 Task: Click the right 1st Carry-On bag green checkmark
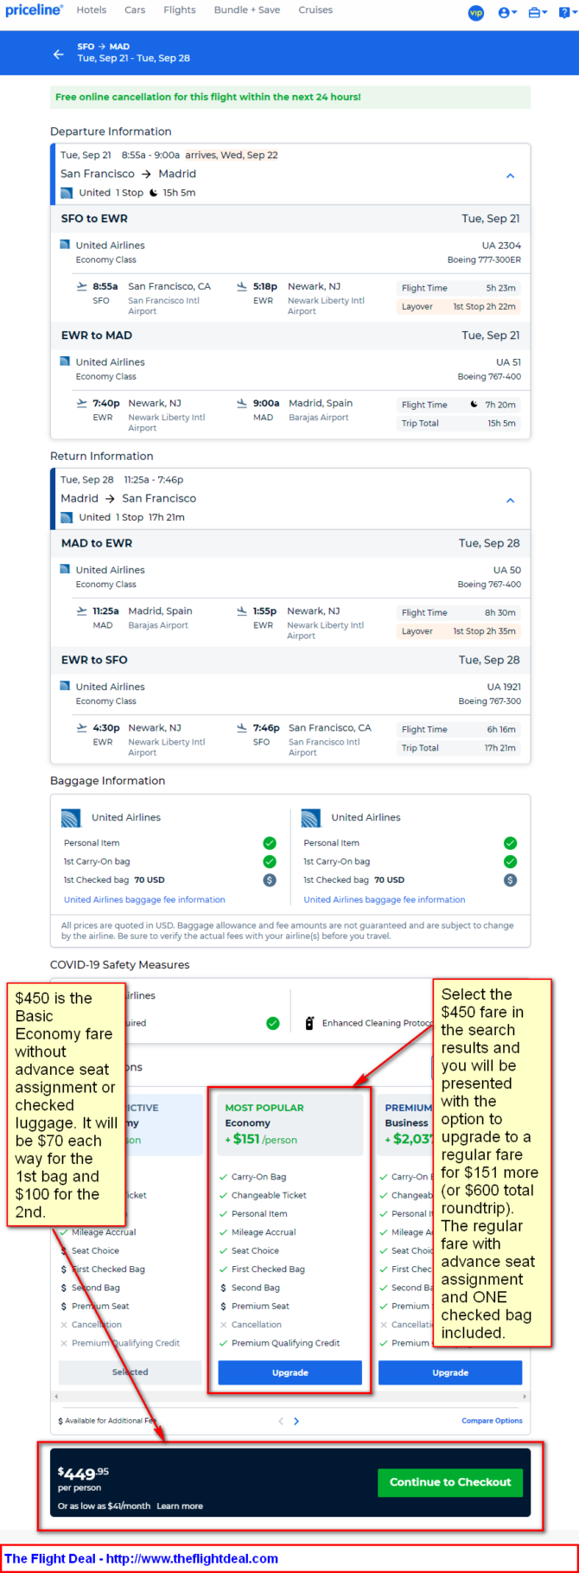tap(510, 861)
